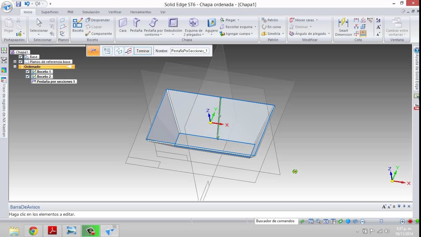Click the Terminar button
The image size is (421, 237).
click(x=143, y=51)
